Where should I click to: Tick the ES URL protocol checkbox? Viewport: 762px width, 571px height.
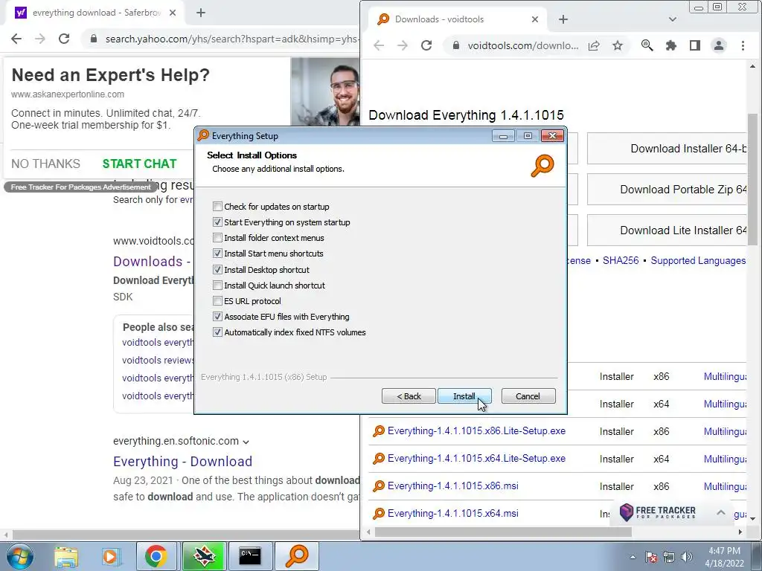click(218, 300)
